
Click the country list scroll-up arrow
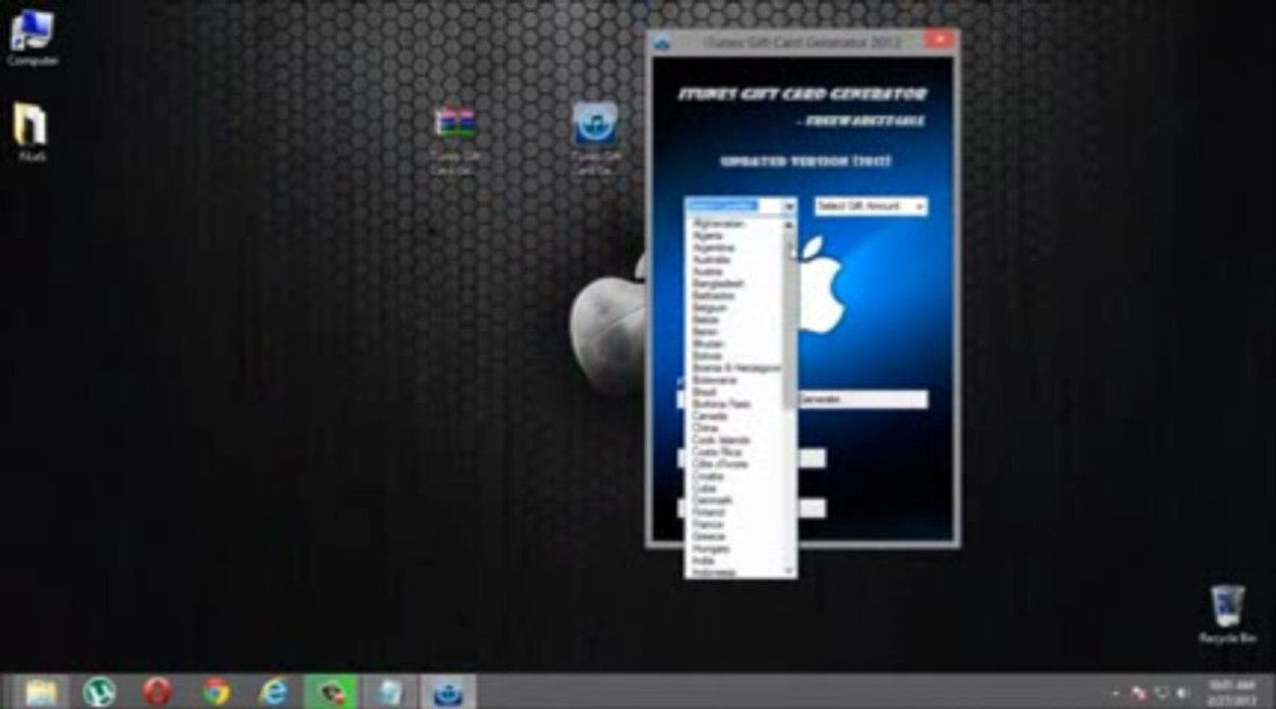point(789,225)
